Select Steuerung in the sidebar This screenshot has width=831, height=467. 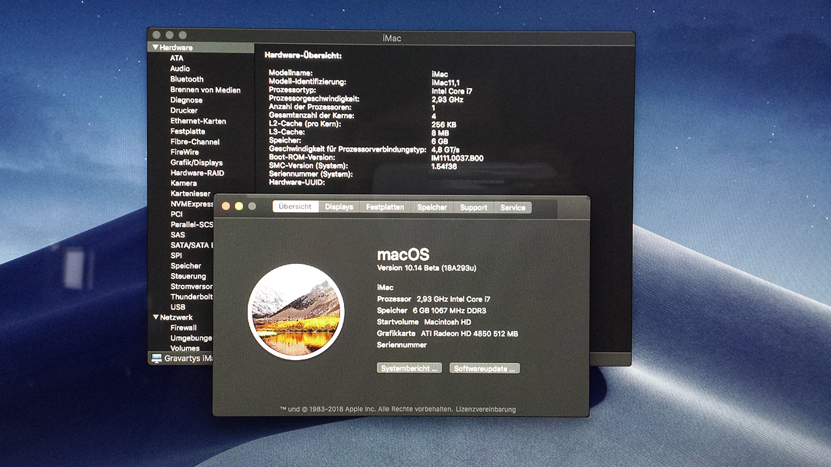click(x=188, y=276)
